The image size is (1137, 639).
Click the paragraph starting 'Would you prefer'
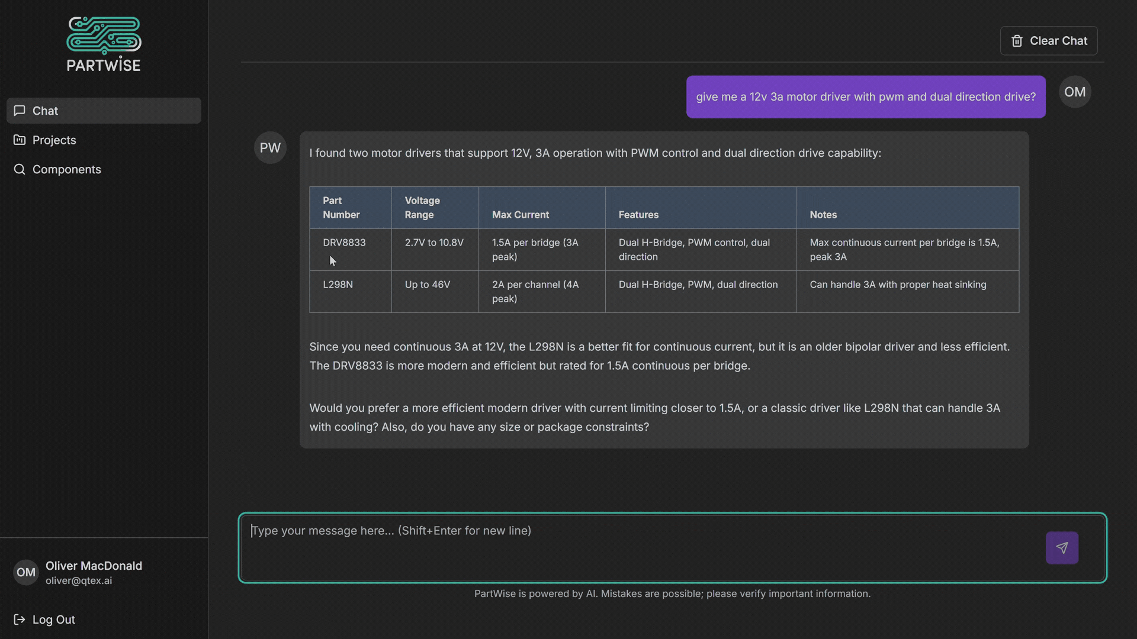click(x=655, y=417)
